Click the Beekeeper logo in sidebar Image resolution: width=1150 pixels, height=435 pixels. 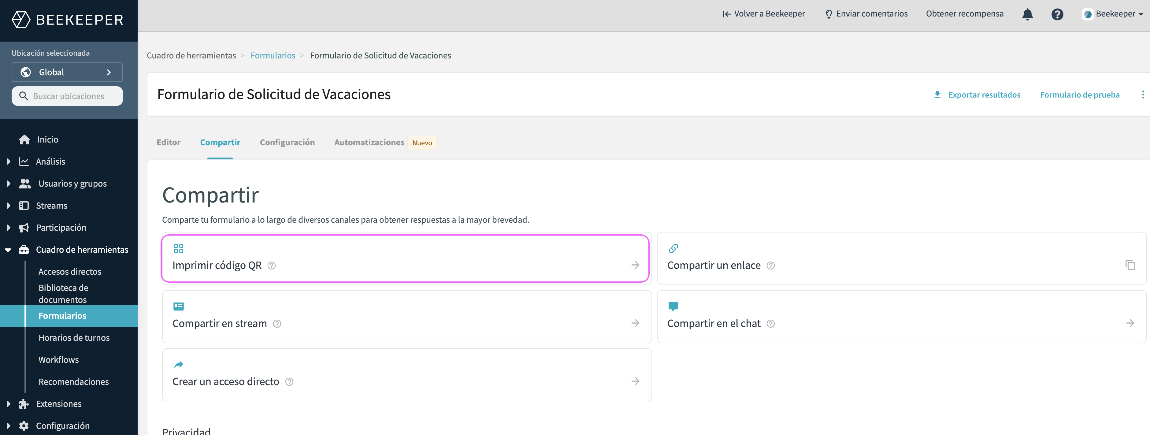pyautogui.click(x=67, y=20)
